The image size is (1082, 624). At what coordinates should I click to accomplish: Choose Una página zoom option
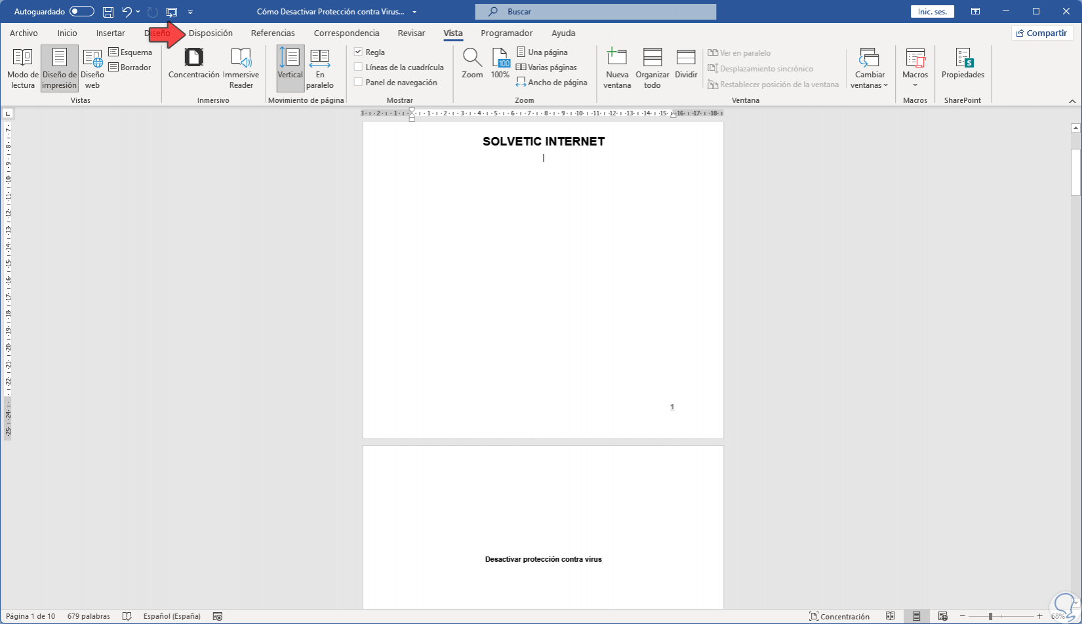(542, 52)
